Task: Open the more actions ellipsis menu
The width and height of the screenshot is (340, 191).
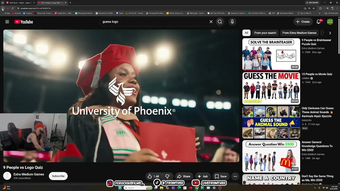Action: pos(235,176)
